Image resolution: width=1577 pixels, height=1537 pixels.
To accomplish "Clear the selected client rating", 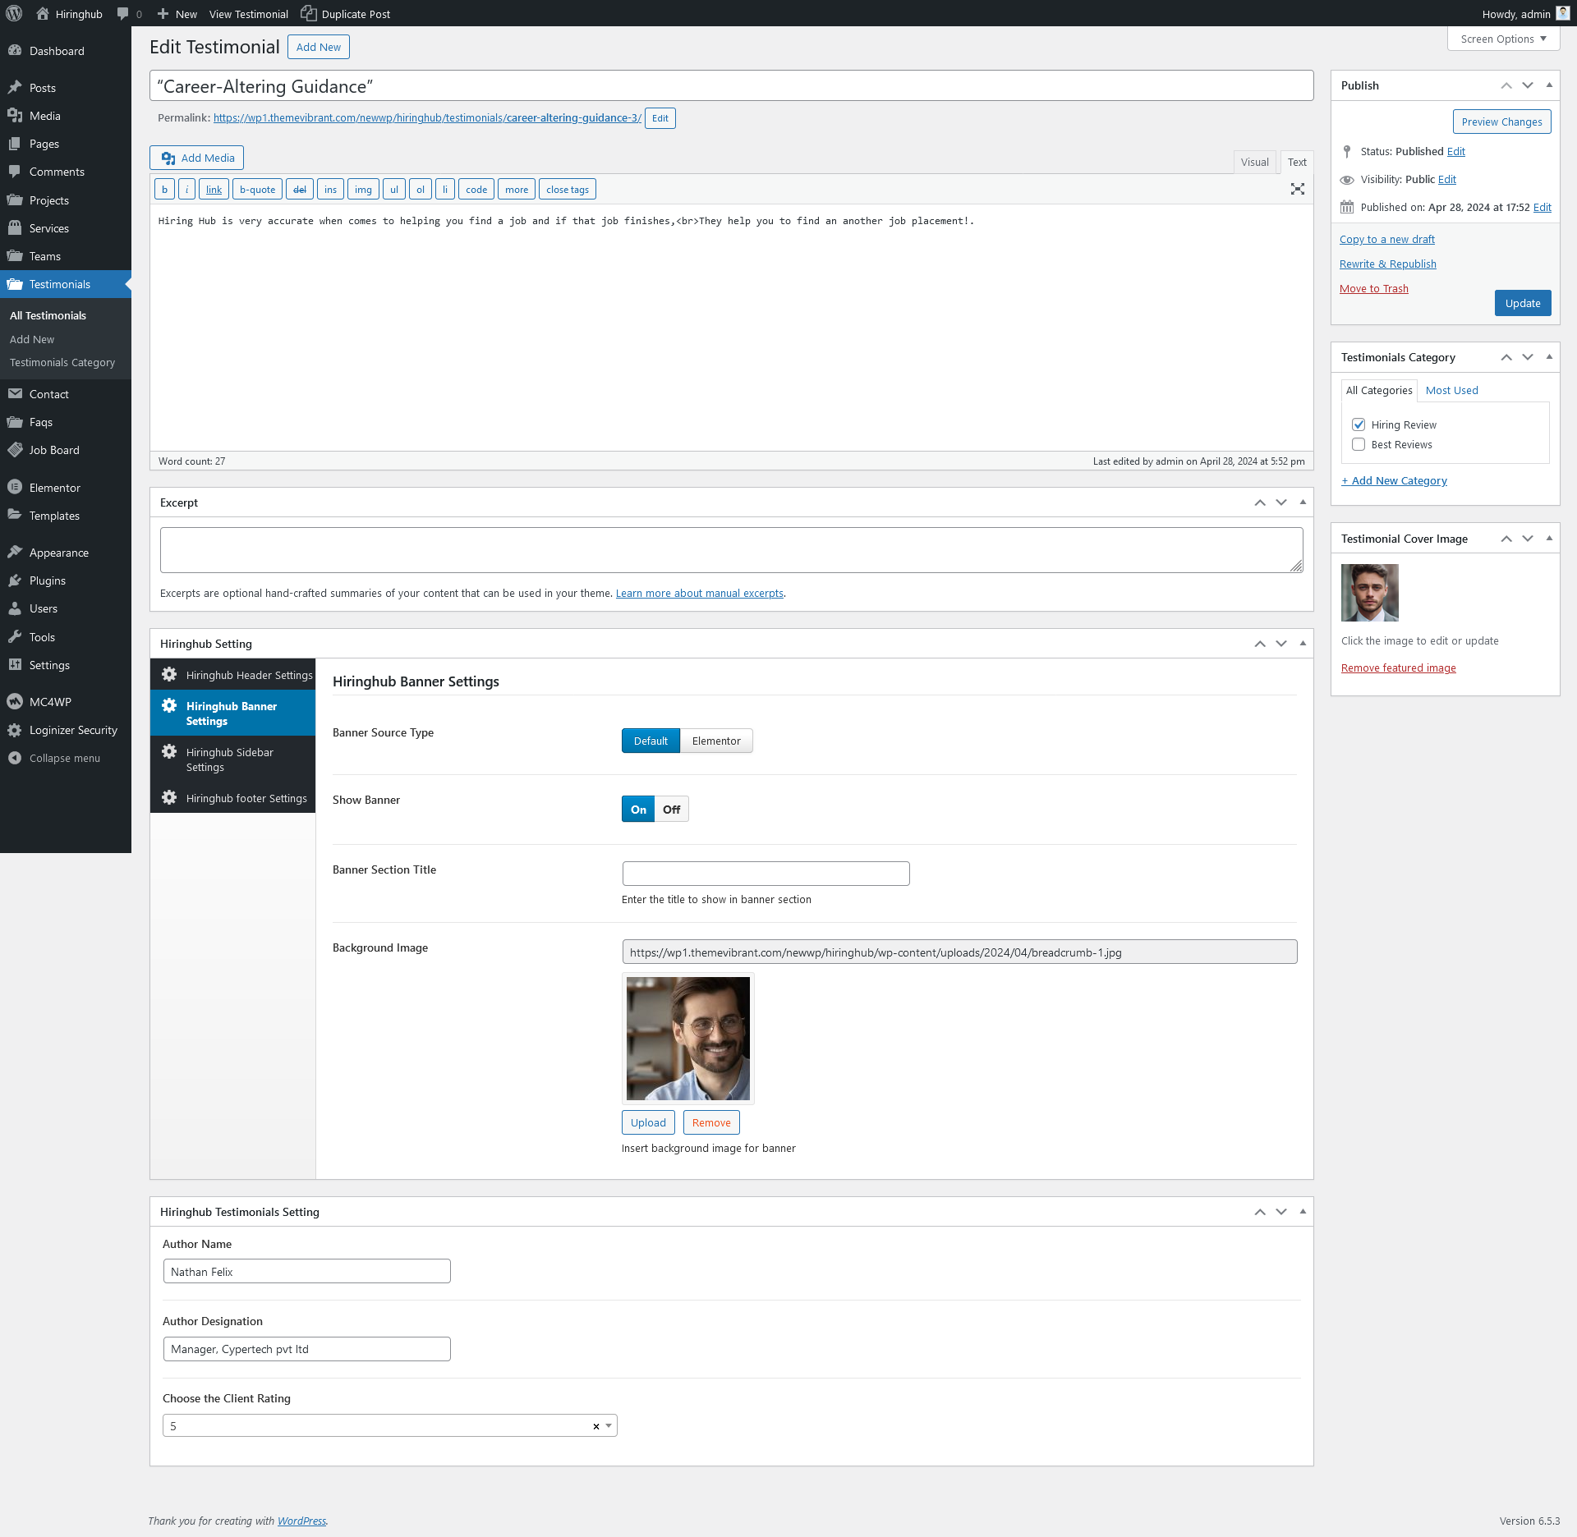I will [595, 1427].
